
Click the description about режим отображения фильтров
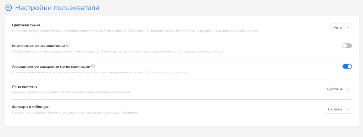coord(75,113)
